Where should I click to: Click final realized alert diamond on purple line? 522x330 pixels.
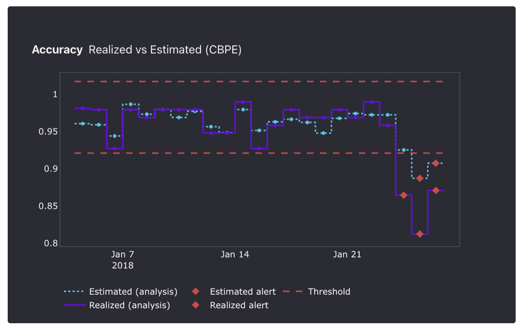[436, 190]
